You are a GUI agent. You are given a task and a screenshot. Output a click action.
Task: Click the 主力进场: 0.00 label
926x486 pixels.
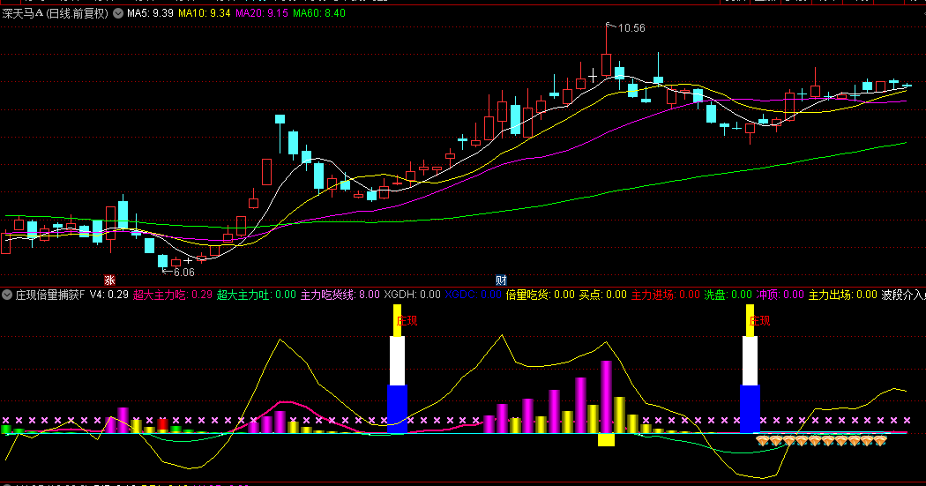[x=666, y=295]
